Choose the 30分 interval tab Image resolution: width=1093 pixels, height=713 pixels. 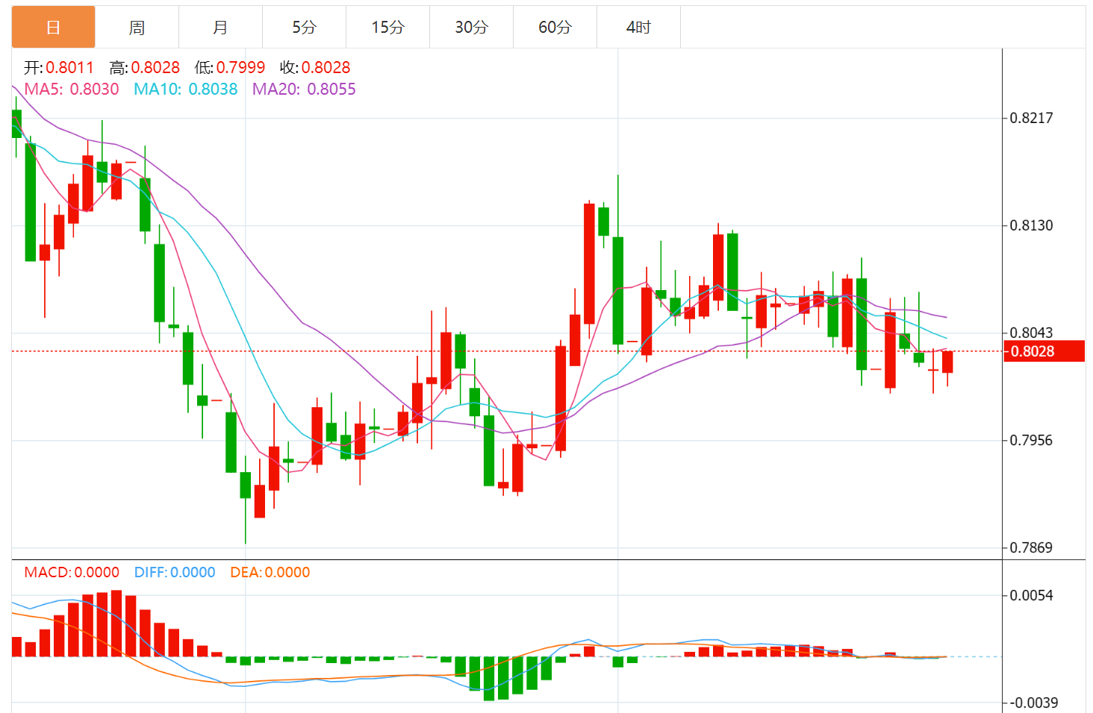pyautogui.click(x=471, y=28)
